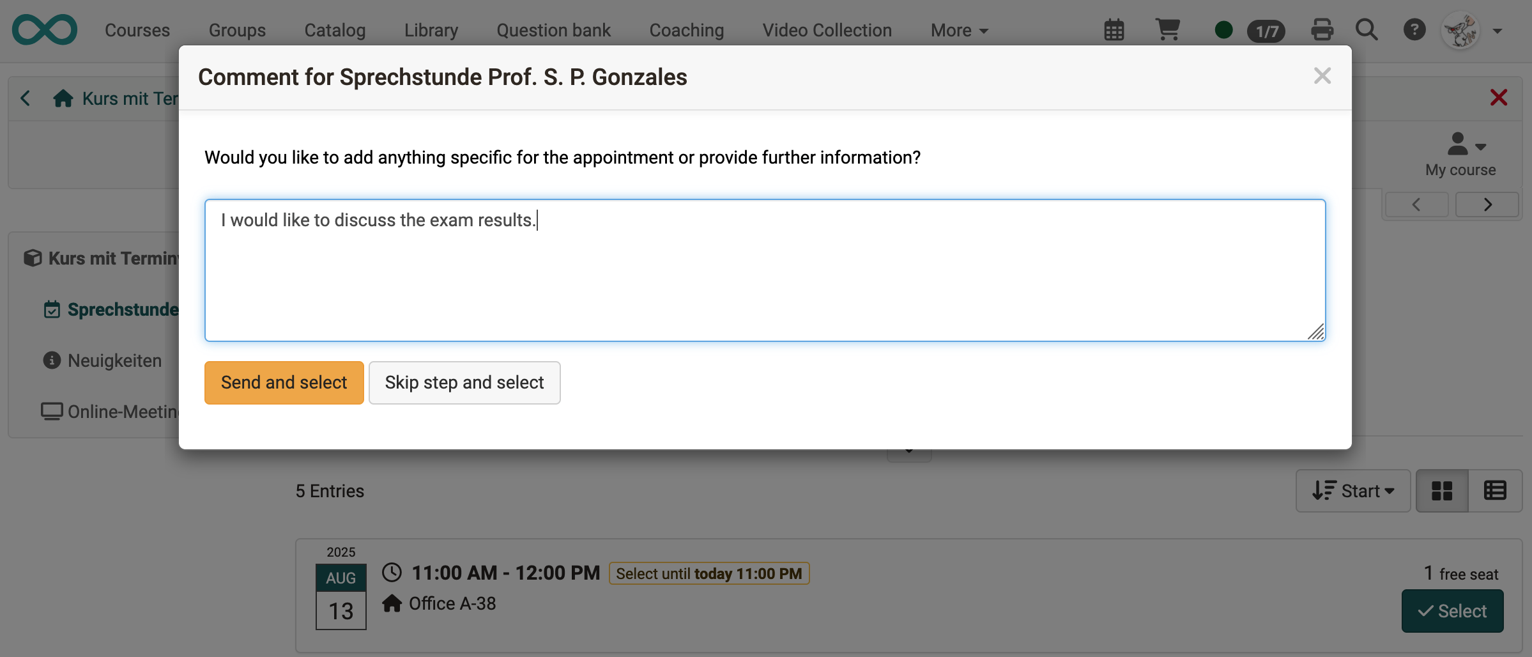Enable grid view for appointment entries

coord(1442,490)
